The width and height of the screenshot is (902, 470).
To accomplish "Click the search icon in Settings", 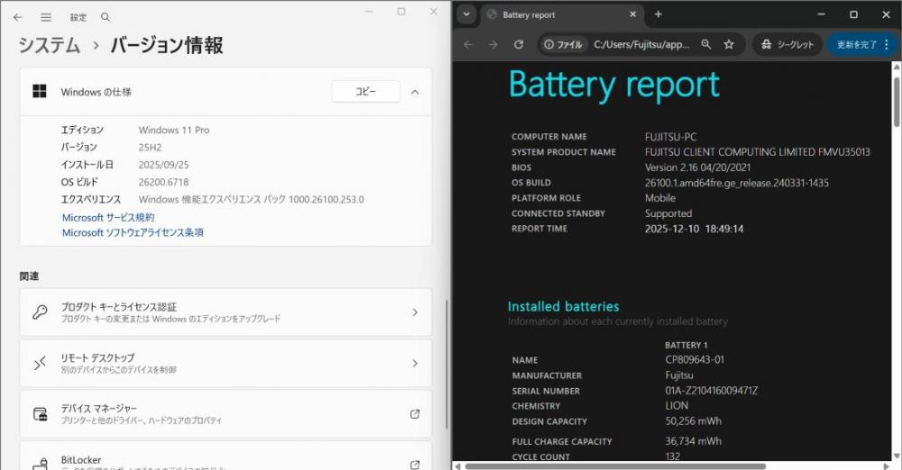I will [x=106, y=17].
